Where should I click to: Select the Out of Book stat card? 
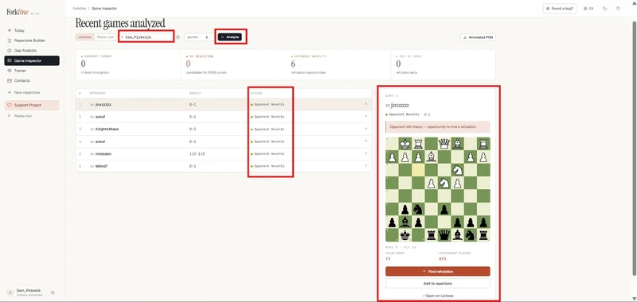pyautogui.click(x=444, y=64)
